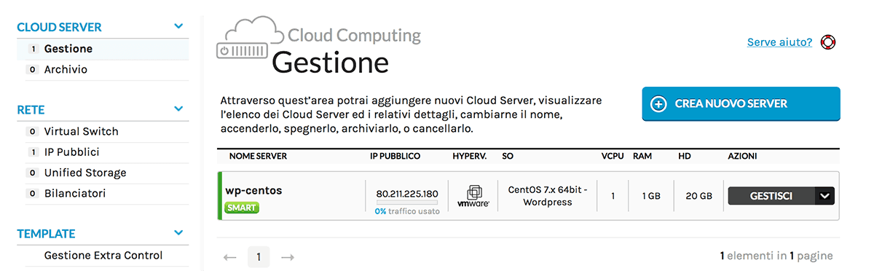874x271 pixels.
Task: Go to next page arrow
Action: (287, 256)
